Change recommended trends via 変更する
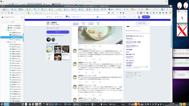The image size is (189, 106). (141, 36)
